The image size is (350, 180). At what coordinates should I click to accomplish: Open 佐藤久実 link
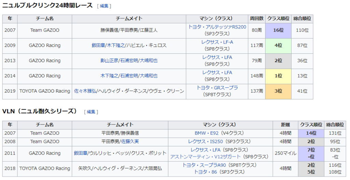point(130,141)
